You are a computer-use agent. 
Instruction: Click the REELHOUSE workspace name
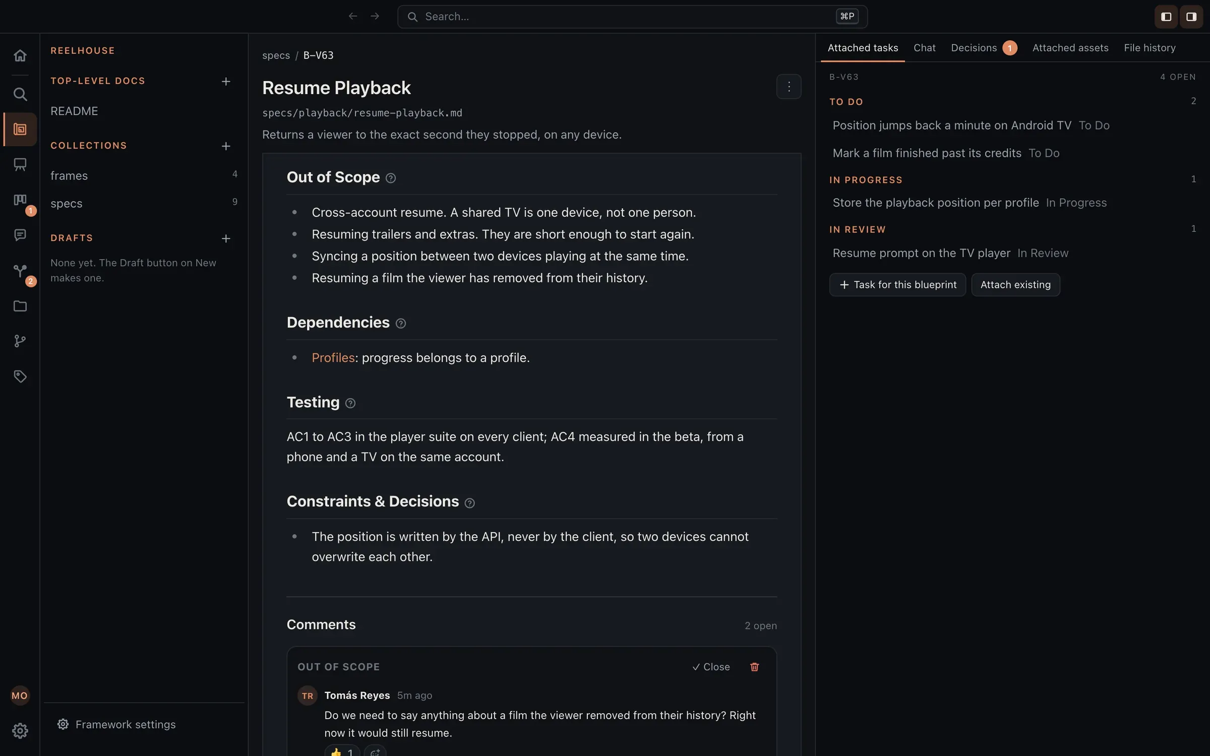[x=83, y=50]
